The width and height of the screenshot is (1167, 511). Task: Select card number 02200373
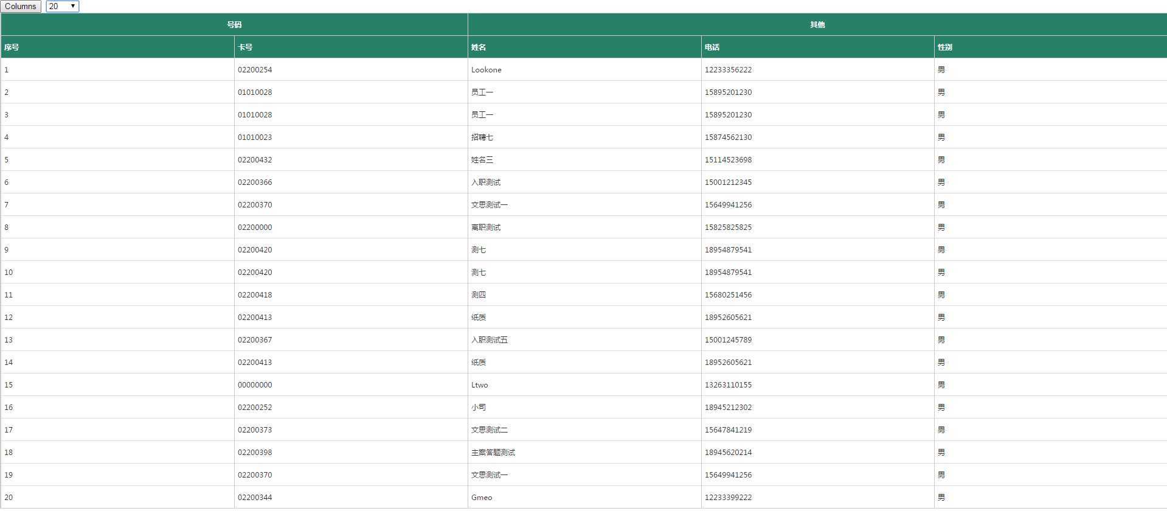(255, 430)
